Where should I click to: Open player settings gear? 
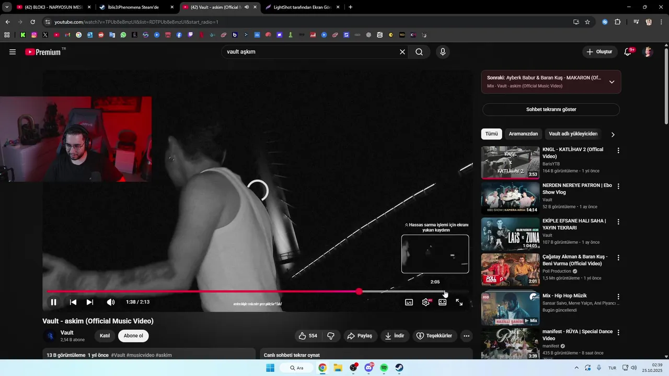click(x=426, y=302)
